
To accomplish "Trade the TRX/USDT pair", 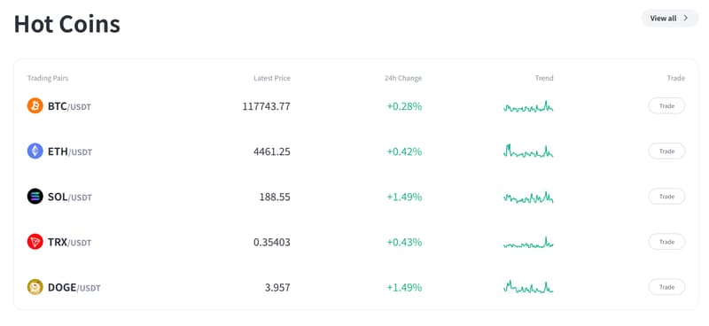I will 666,242.
